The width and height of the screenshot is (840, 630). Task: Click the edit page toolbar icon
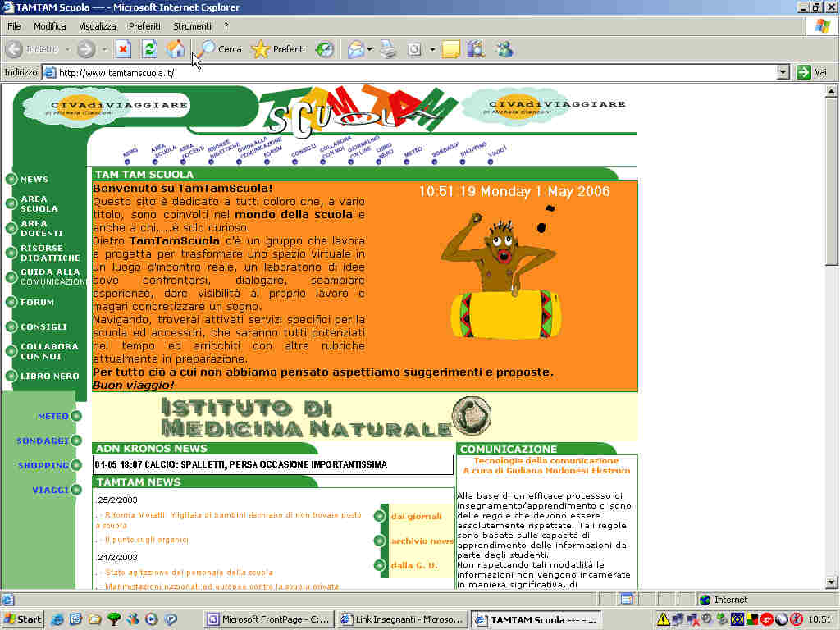[x=414, y=49]
